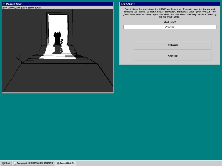222x166 pixels.
Task: Click the cat silhouette in the doorway
Action: (58, 39)
